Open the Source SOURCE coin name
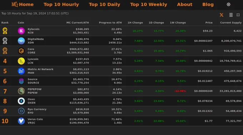This screenshot has height=135, width=243. click(x=33, y=81)
